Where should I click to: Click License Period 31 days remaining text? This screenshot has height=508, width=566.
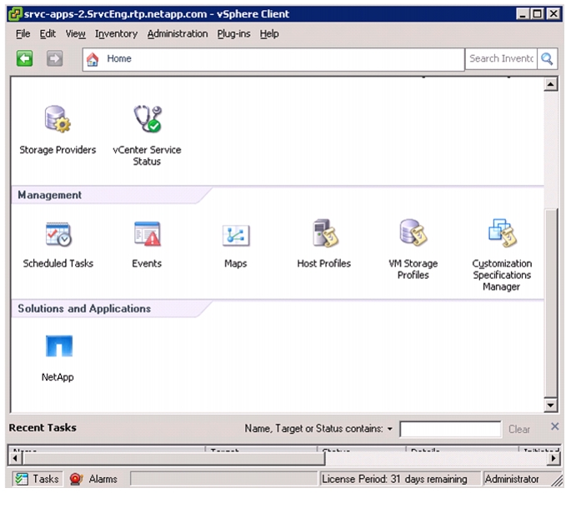click(394, 479)
